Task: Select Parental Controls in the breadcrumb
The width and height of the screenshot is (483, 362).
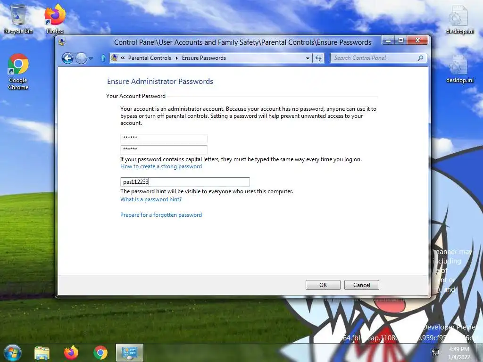Action: click(x=150, y=58)
